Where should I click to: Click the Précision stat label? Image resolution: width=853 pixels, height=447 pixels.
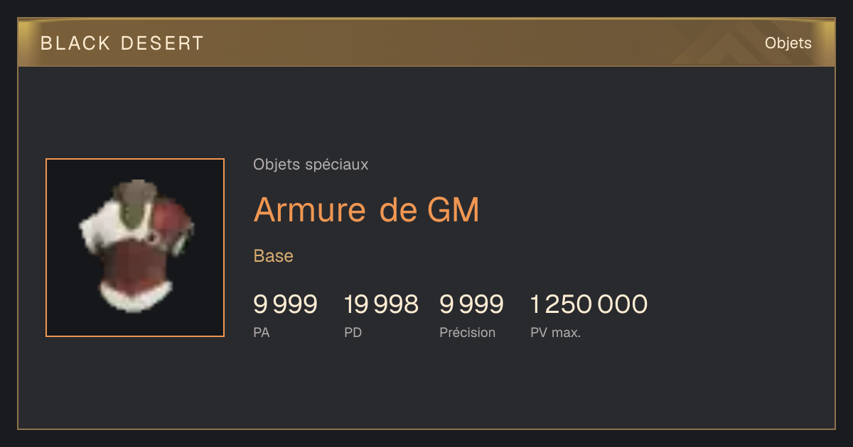[x=467, y=332]
